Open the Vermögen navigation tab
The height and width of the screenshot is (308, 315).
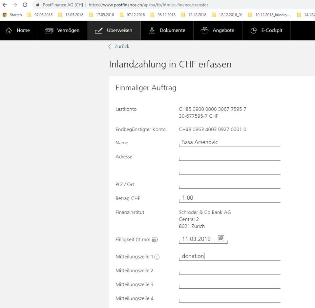point(62,30)
